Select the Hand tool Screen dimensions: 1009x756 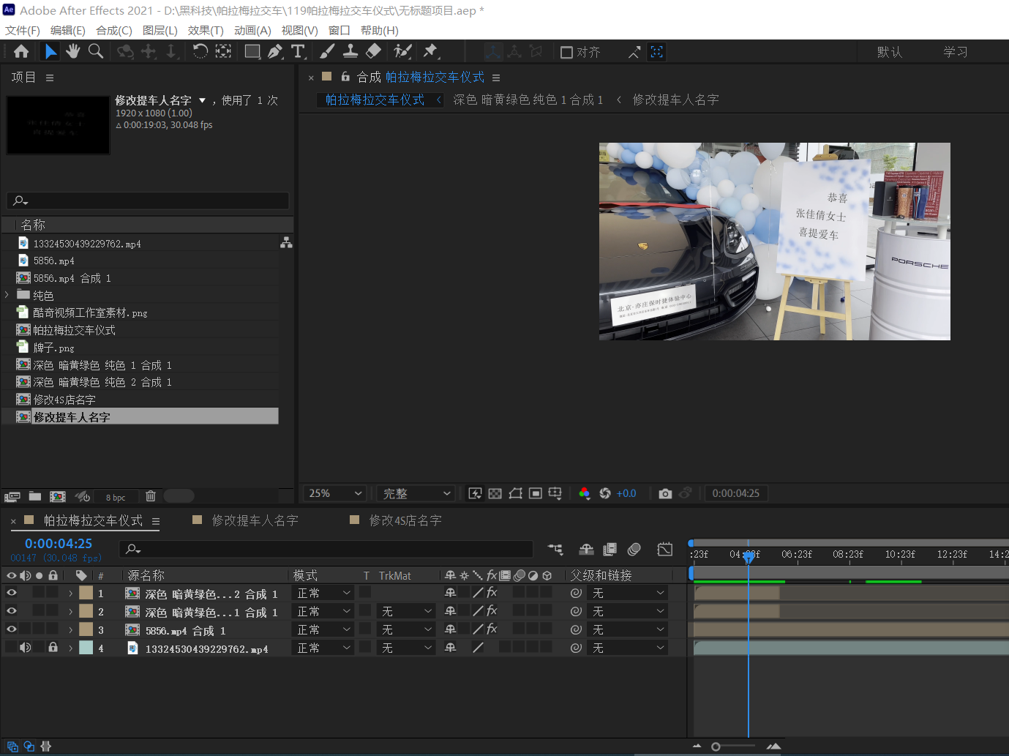tap(73, 51)
